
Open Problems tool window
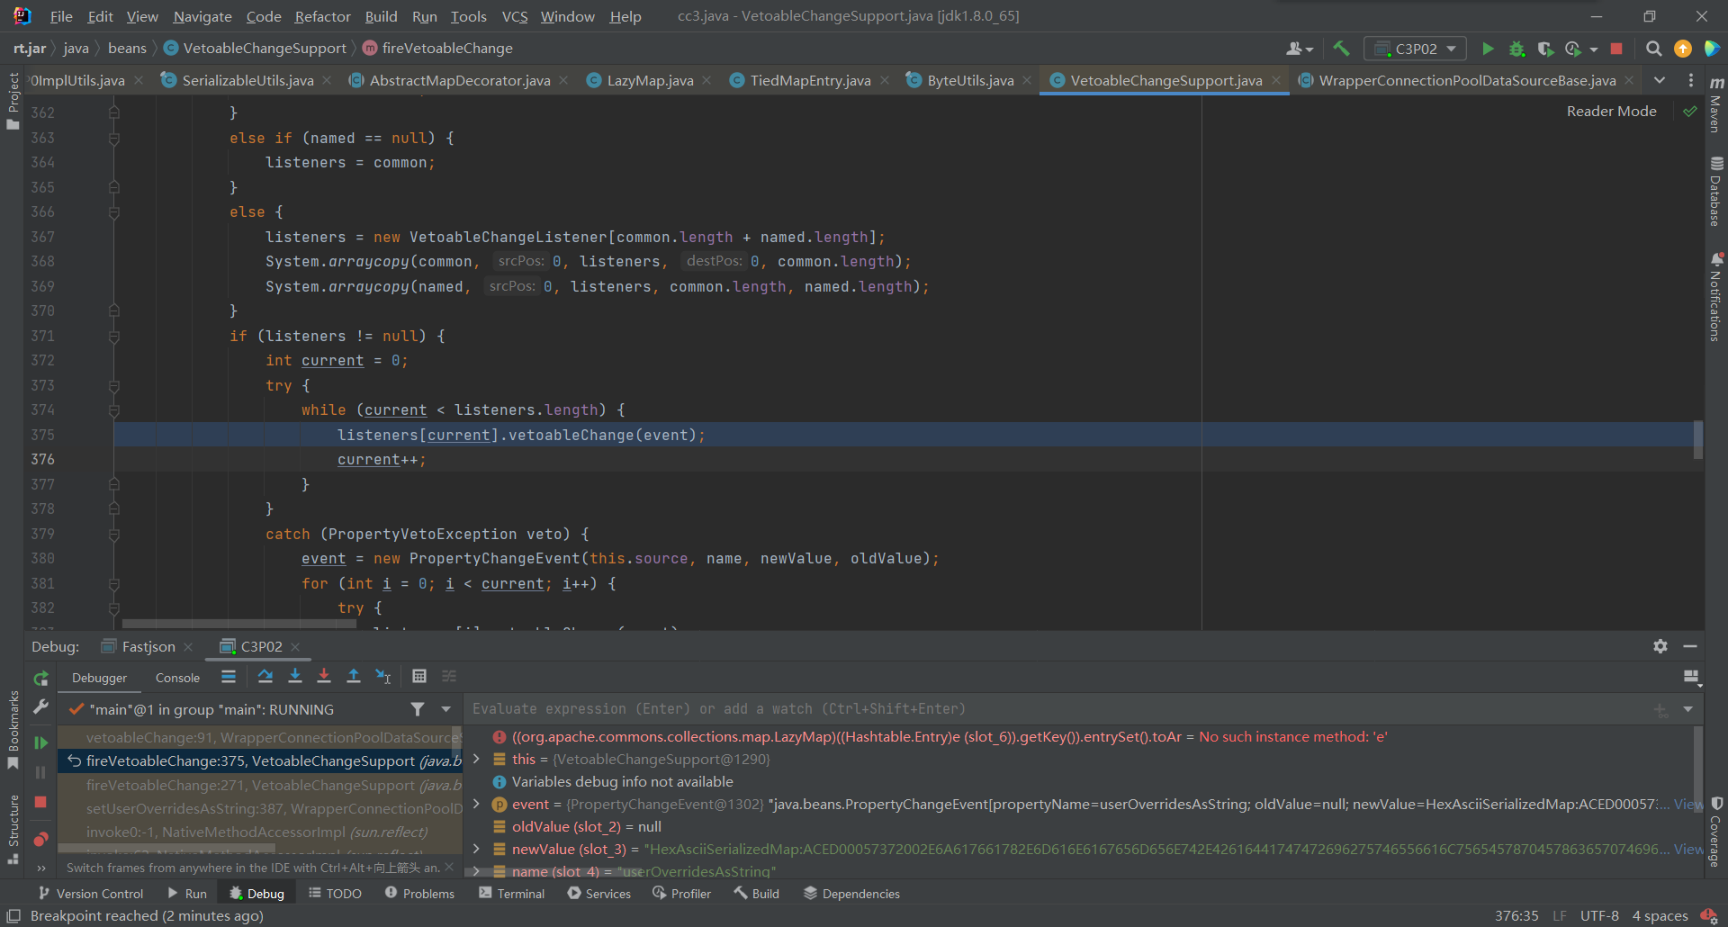point(419,894)
